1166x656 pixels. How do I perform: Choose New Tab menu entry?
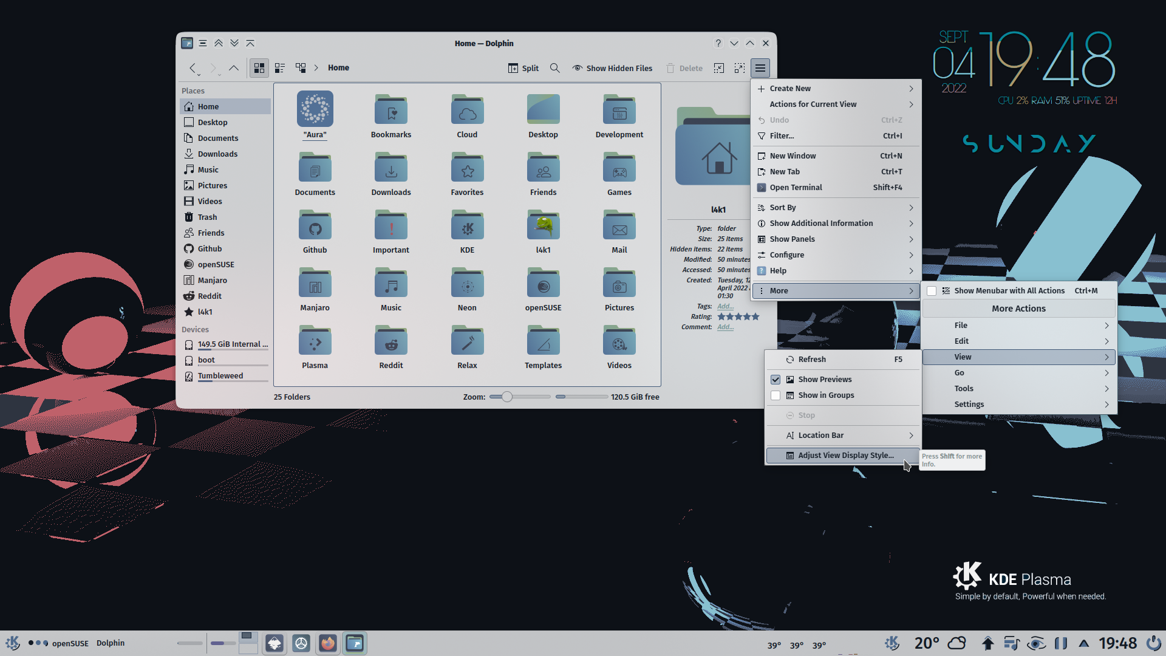pos(836,172)
